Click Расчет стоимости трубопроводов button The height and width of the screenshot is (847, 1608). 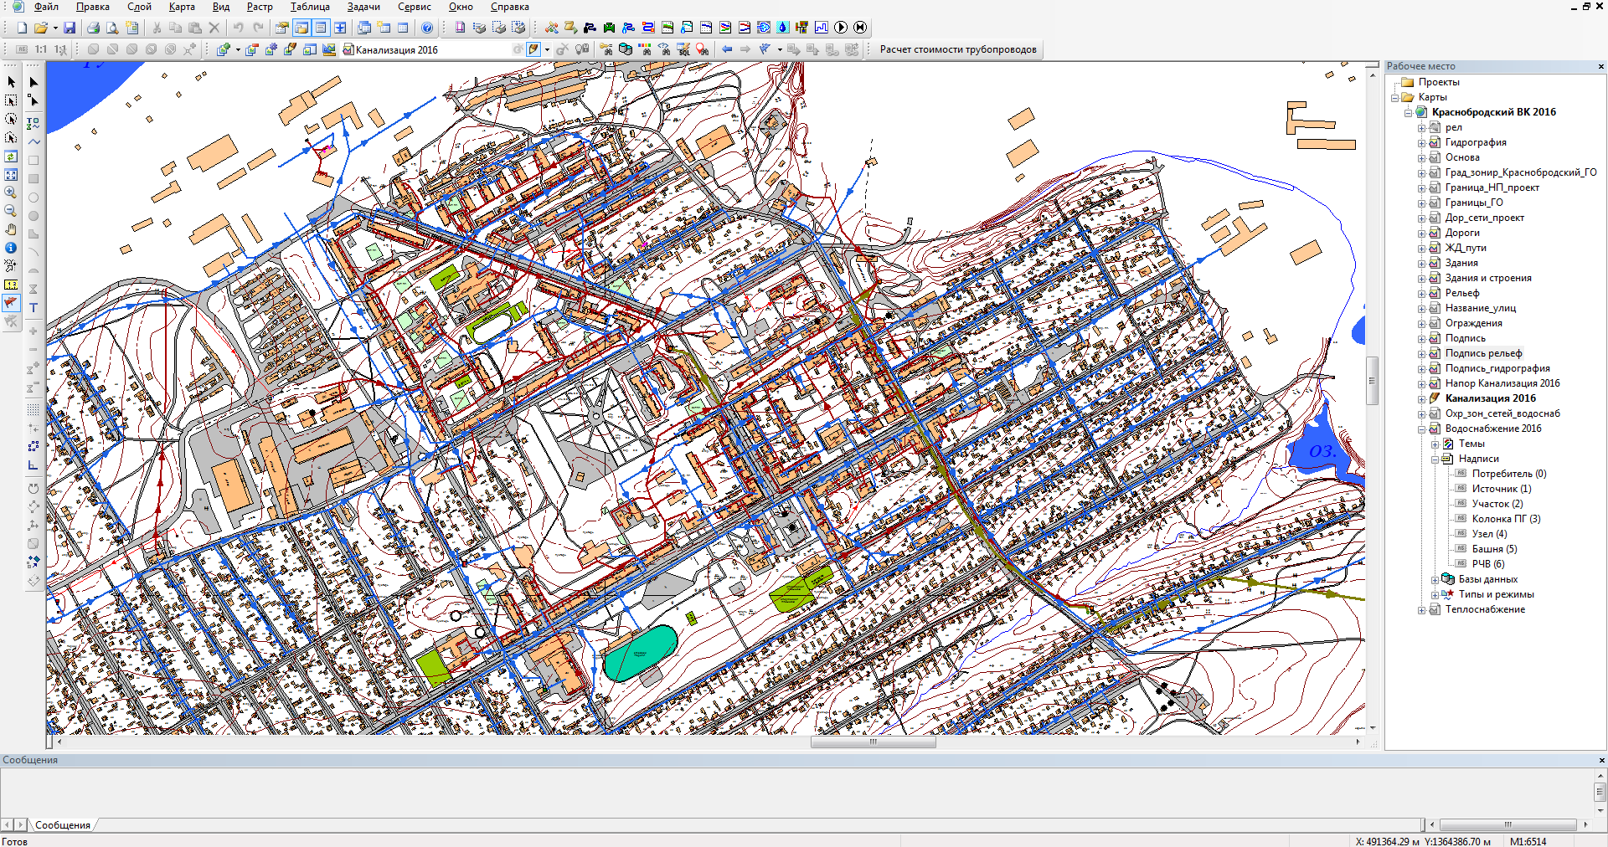(x=957, y=49)
